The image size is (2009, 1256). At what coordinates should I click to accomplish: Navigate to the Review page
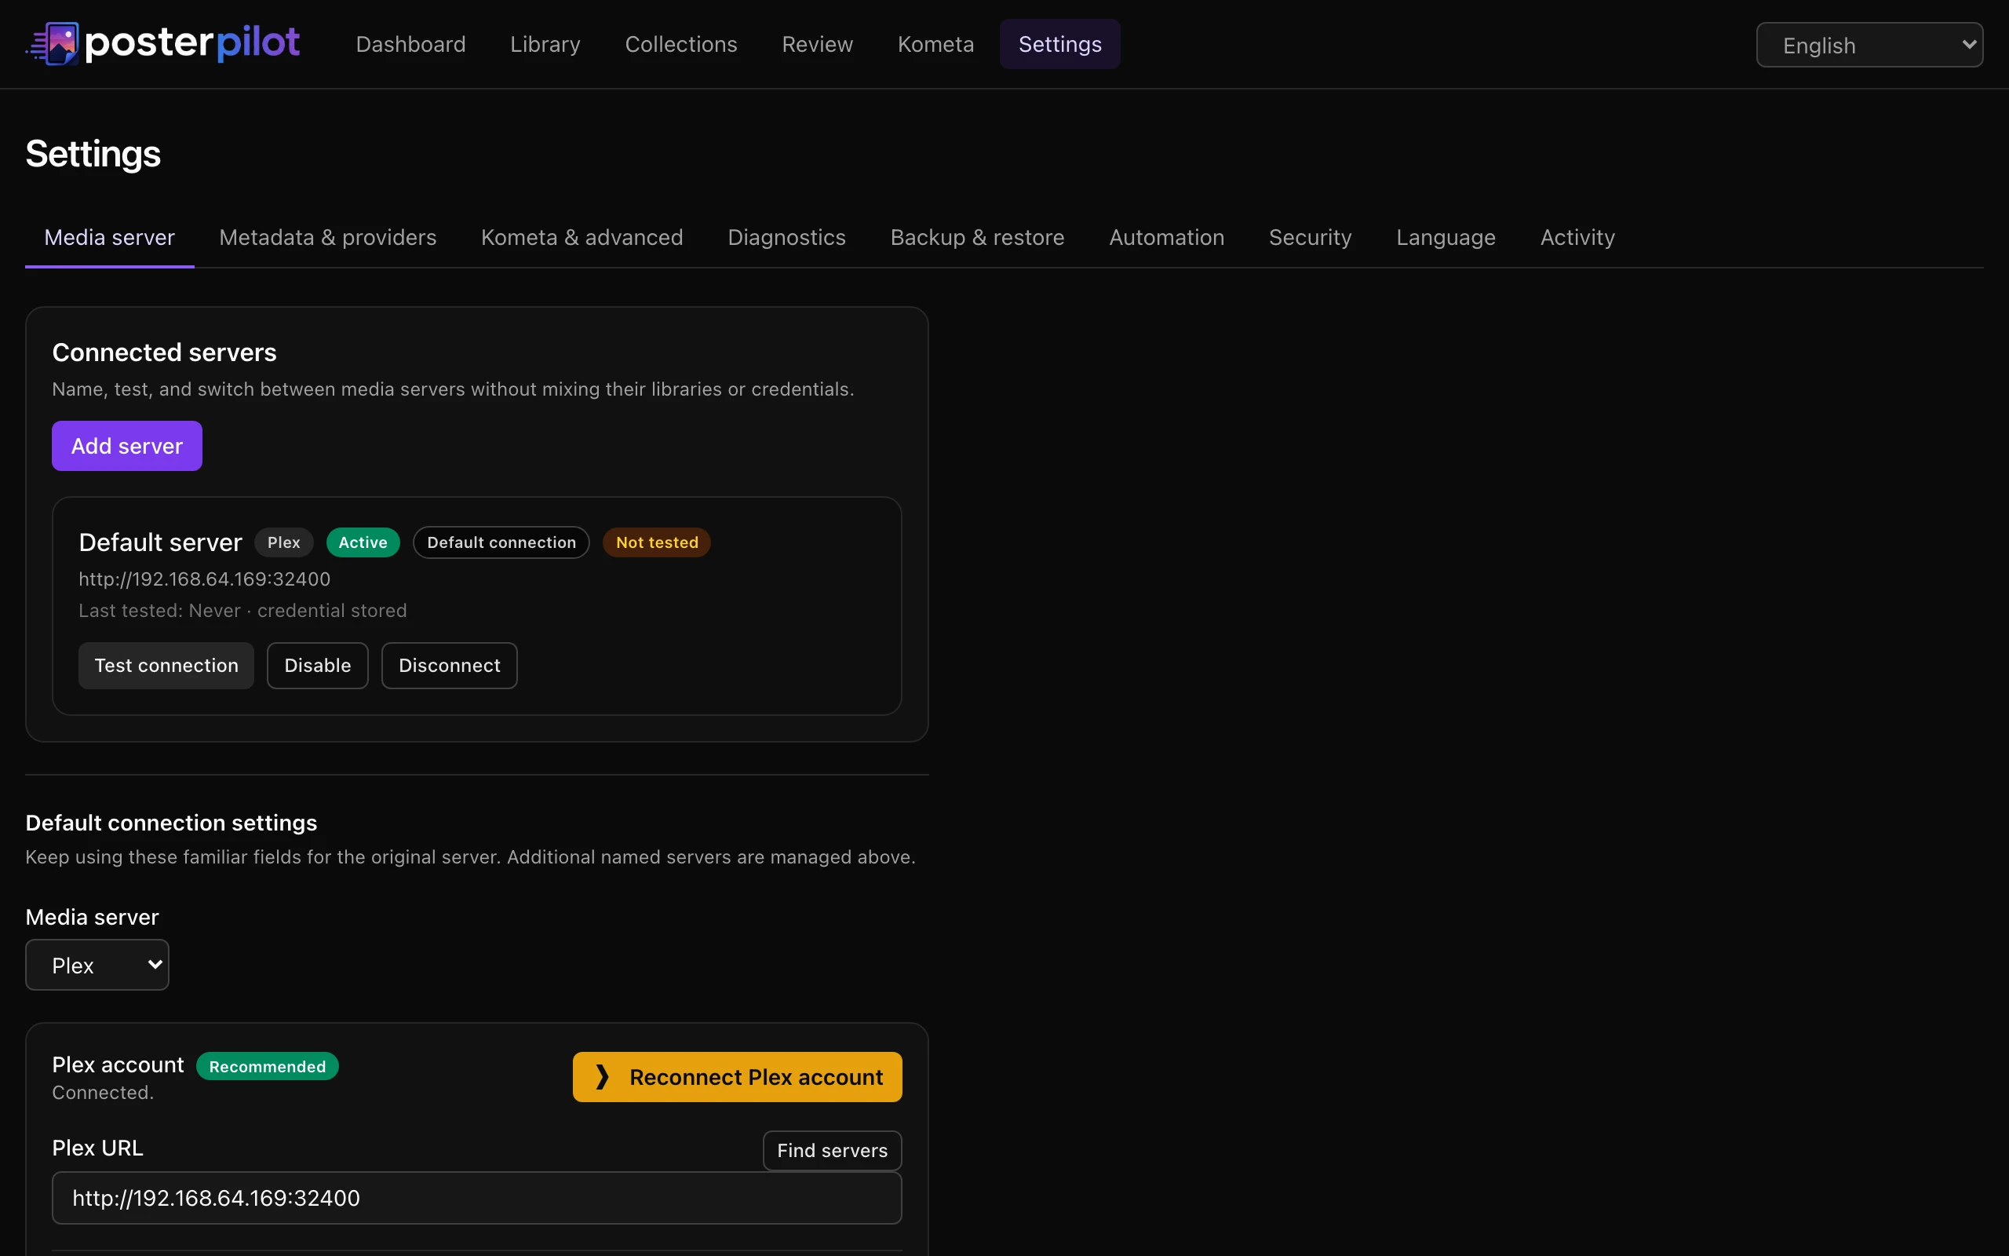(x=817, y=44)
